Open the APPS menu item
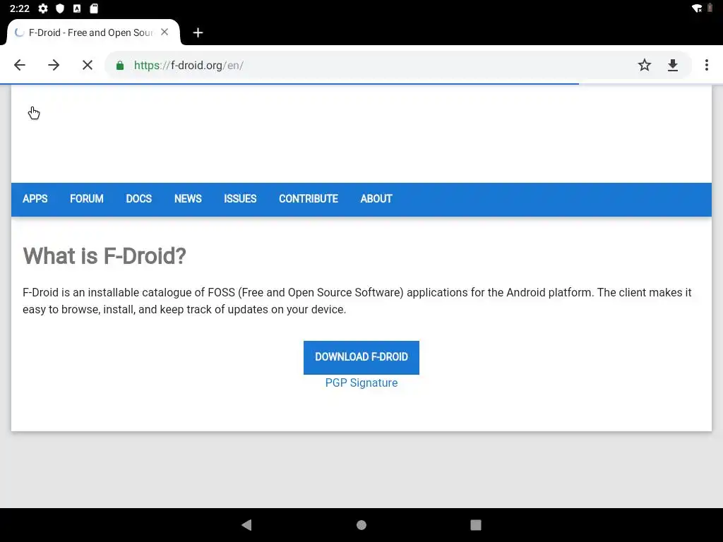723x542 pixels. click(35, 198)
